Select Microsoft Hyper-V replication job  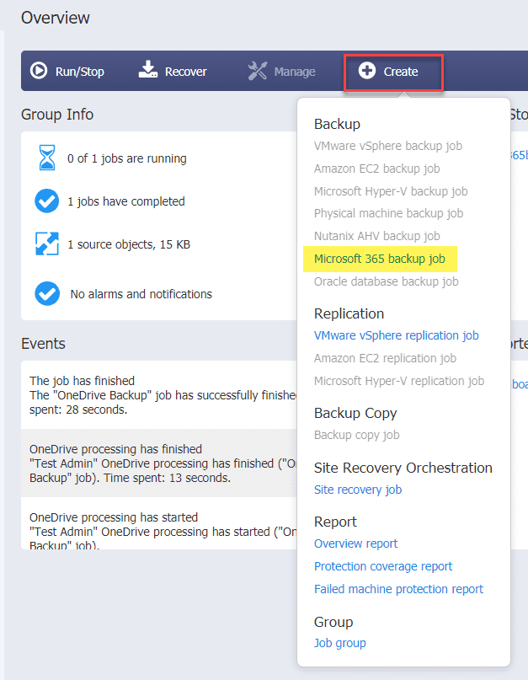[x=399, y=381]
